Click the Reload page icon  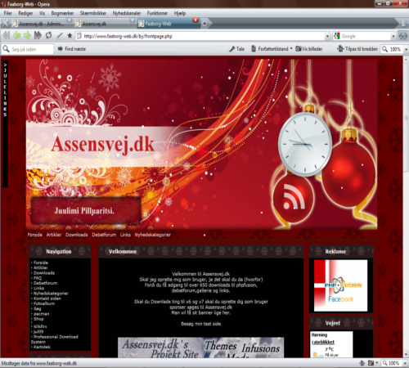coord(48,35)
